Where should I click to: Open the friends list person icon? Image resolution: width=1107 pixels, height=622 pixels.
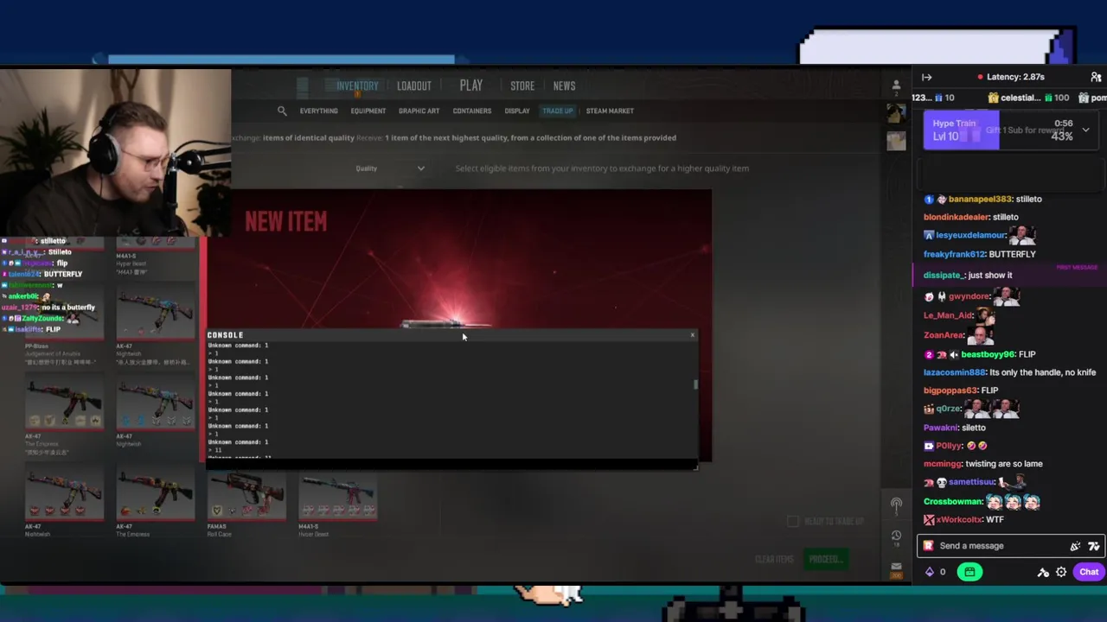pyautogui.click(x=896, y=85)
